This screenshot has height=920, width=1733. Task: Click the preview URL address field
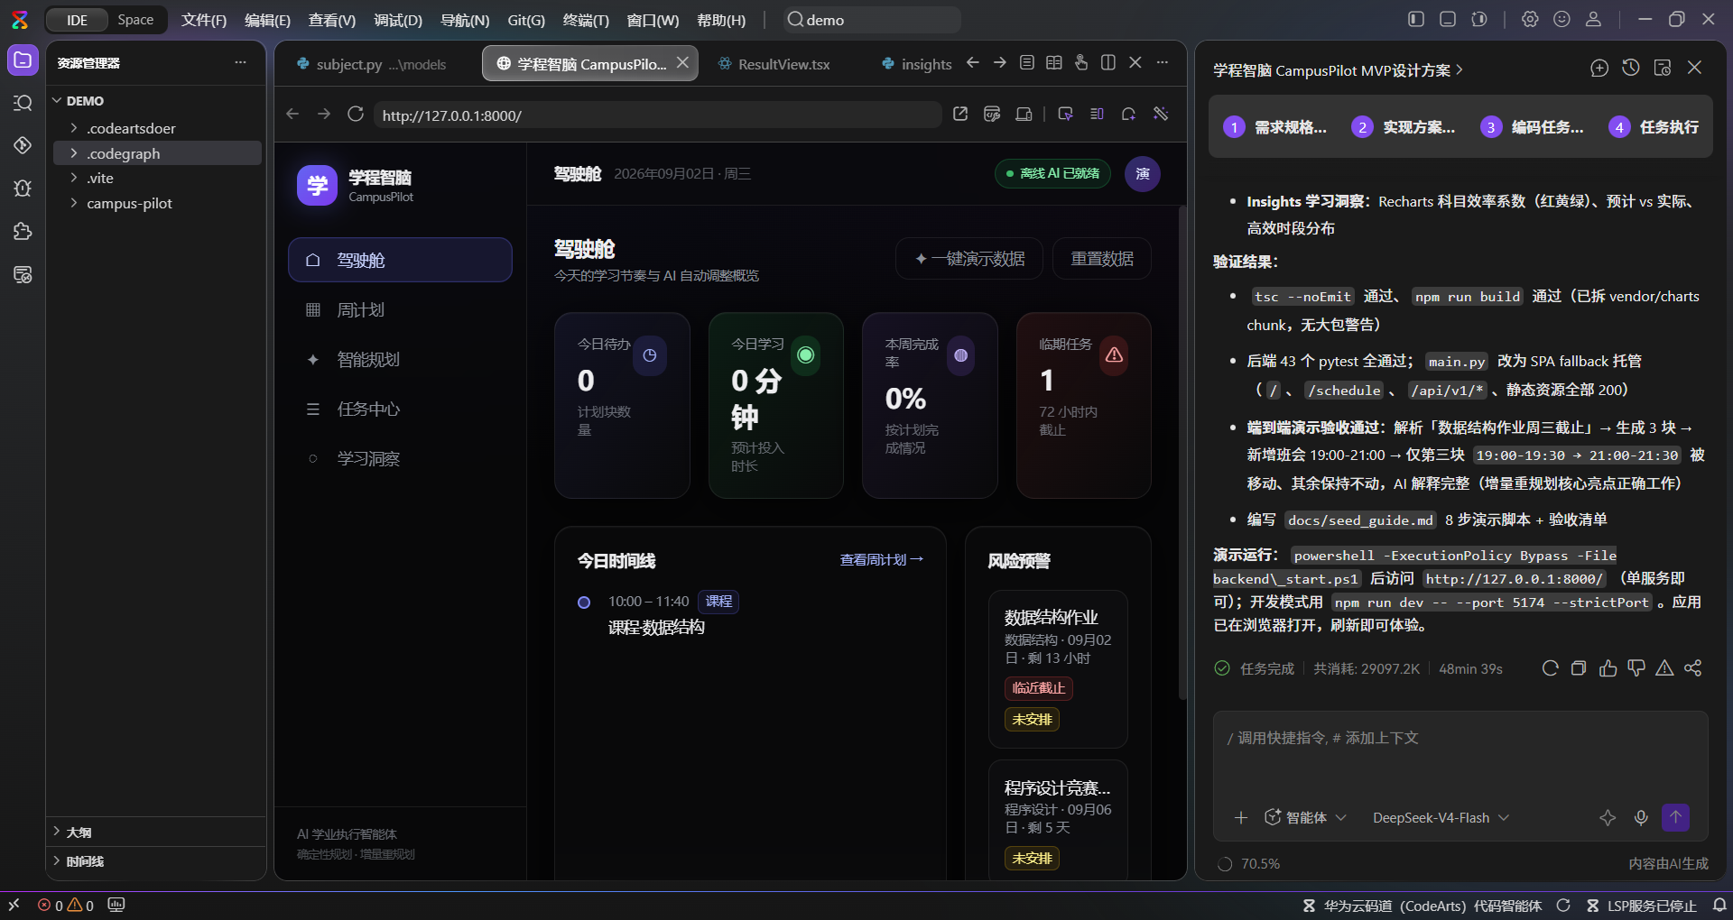coord(657,115)
